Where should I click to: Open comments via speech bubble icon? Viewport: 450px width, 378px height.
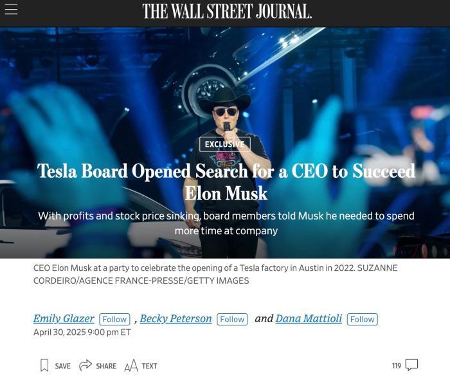(x=411, y=365)
